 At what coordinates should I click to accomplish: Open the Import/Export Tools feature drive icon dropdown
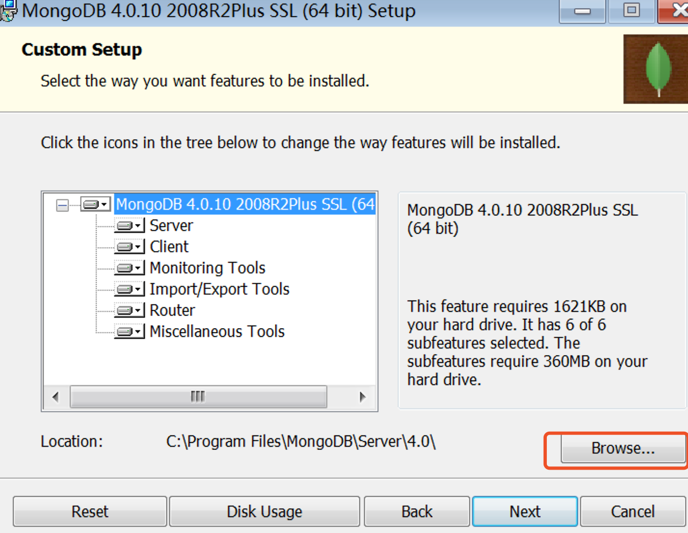click(130, 289)
